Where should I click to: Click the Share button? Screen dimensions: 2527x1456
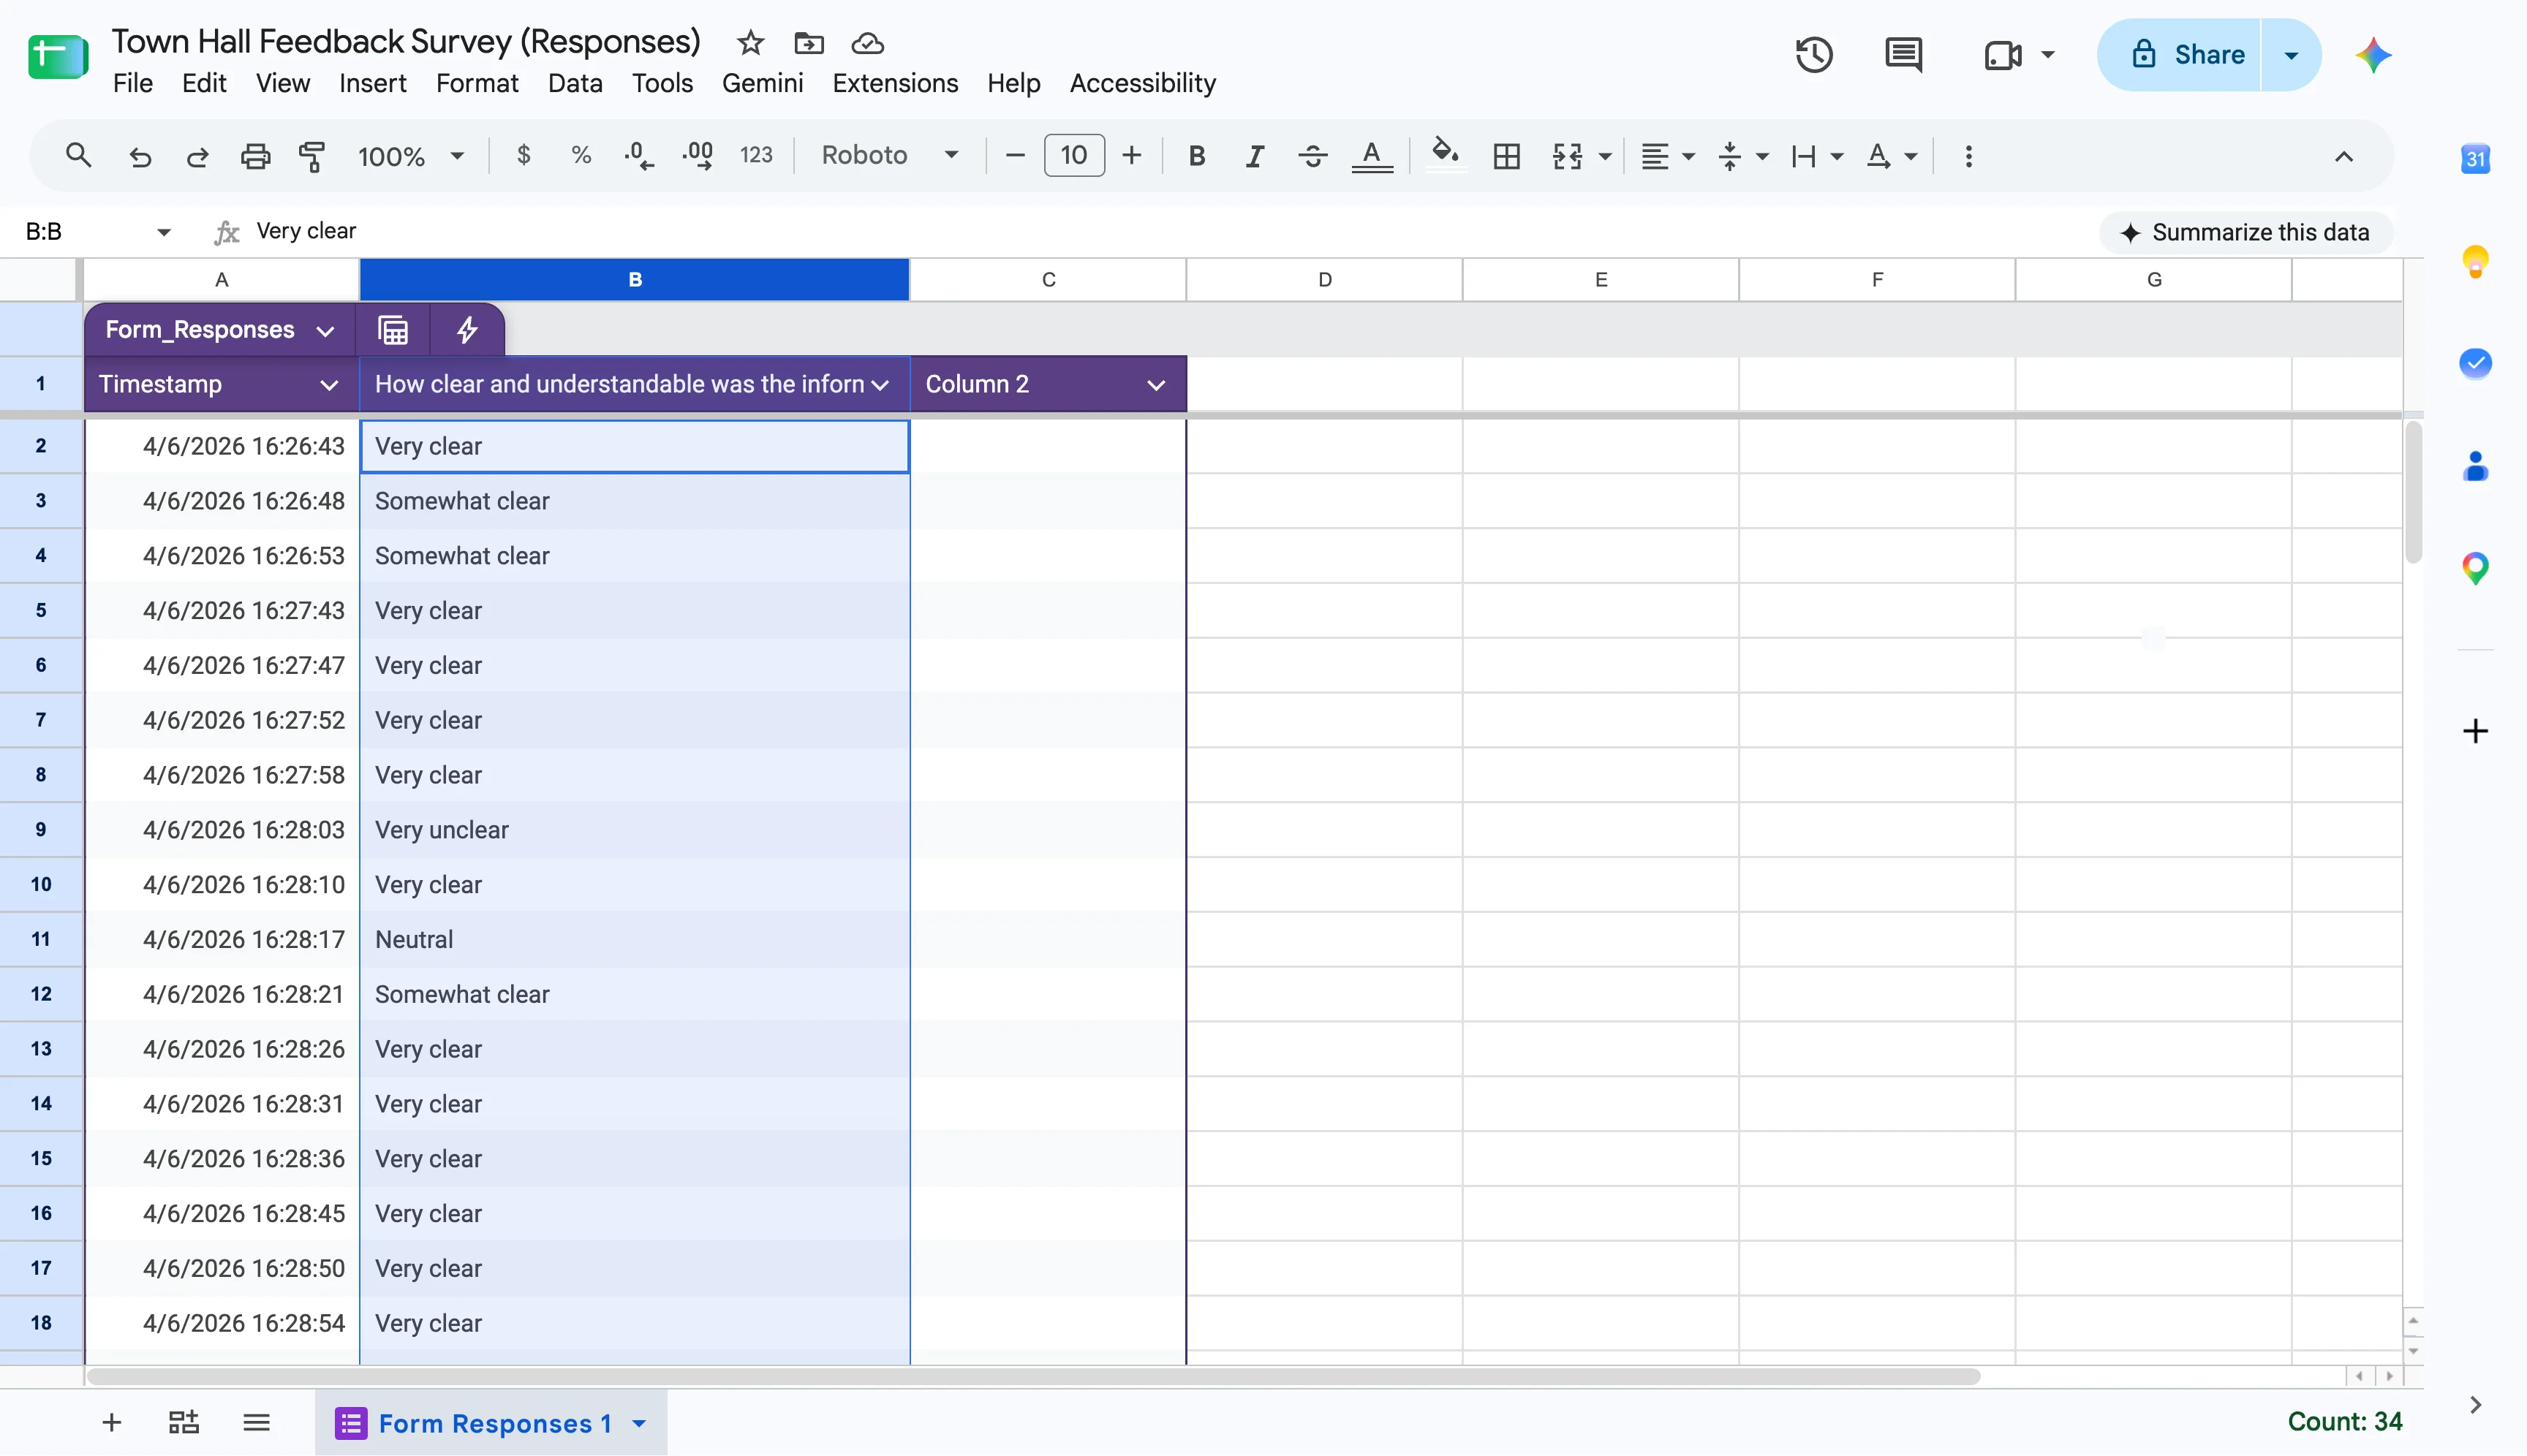click(2179, 55)
